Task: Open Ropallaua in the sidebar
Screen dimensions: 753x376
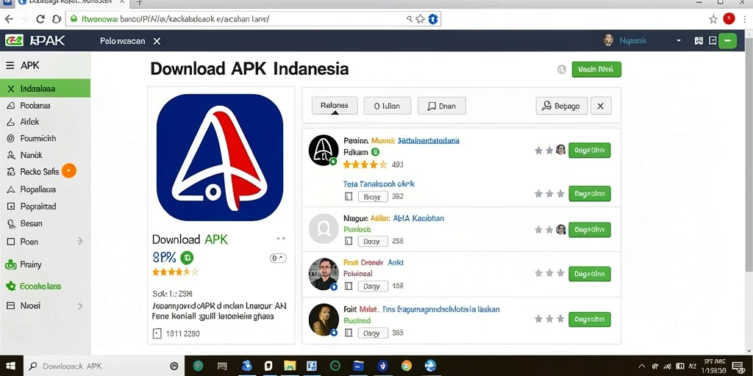Action: pos(38,189)
